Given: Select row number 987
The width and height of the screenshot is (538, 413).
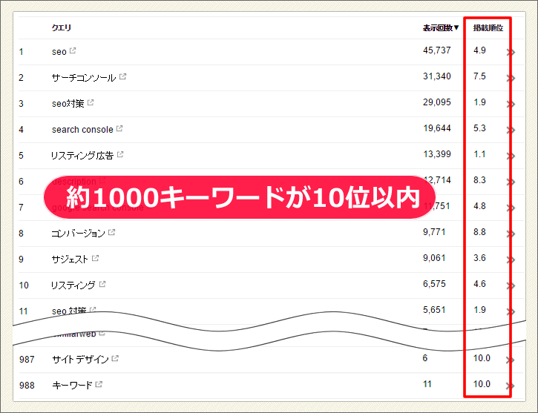Looking at the screenshot, I should [27, 360].
